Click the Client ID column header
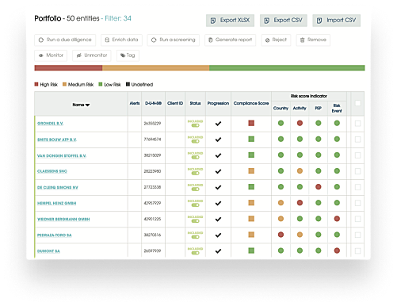This screenshot has width=397, height=306. coord(175,103)
